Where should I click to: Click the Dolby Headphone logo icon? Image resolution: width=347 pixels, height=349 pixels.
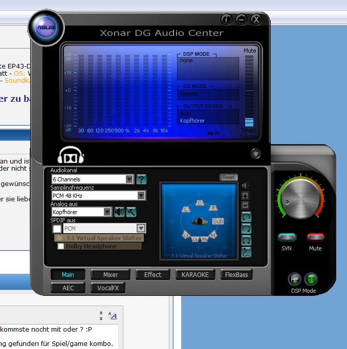click(71, 155)
